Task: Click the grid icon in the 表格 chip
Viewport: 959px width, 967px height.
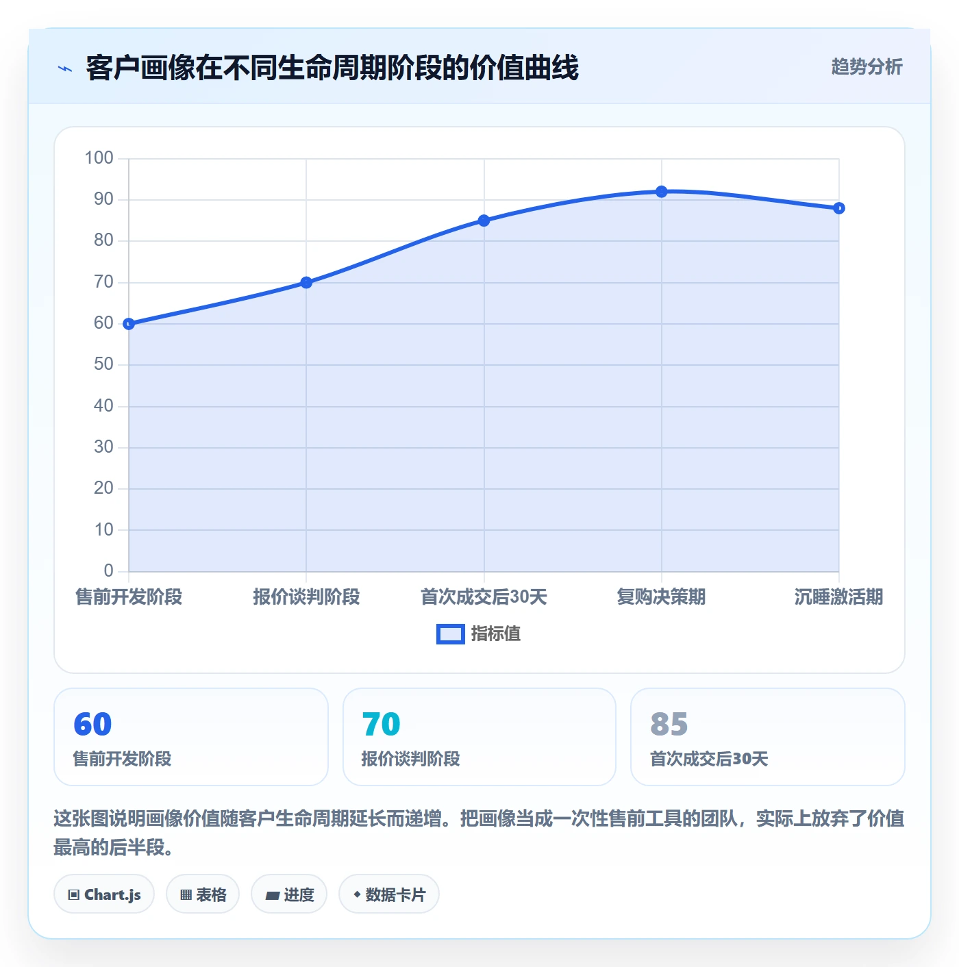Action: point(186,895)
